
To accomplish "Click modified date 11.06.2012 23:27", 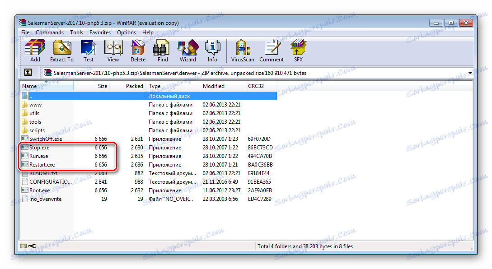I will (x=221, y=190).
